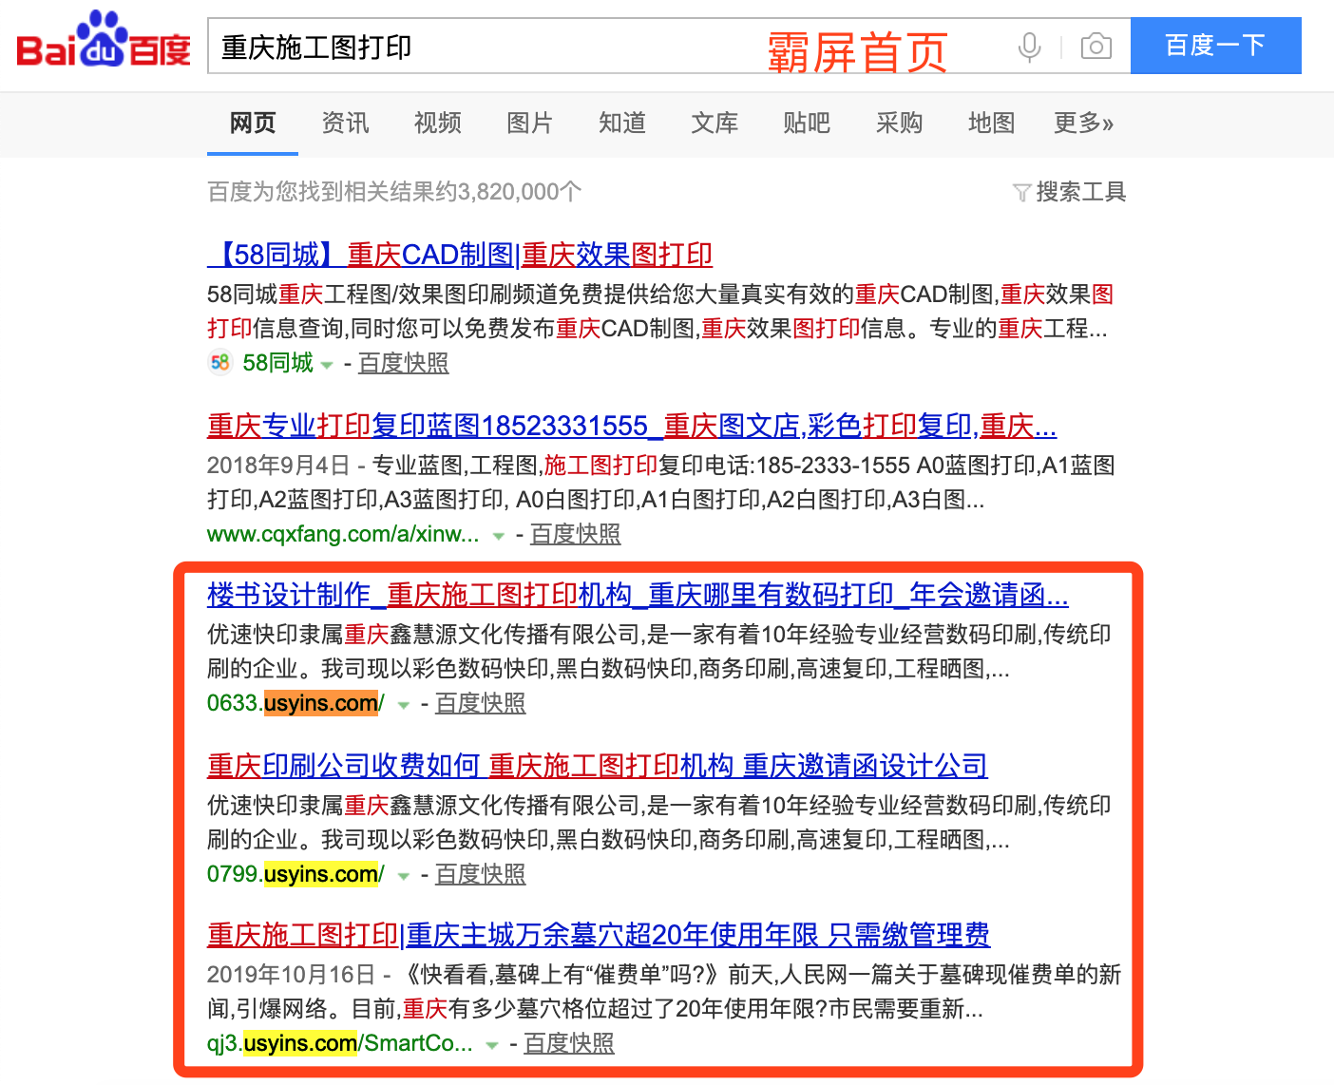Click the 百度一下 search button
1334x1085 pixels.
[x=1215, y=46]
